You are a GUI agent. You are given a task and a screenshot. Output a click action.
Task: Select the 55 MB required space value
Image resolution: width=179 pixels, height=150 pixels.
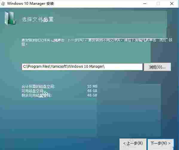92,86
